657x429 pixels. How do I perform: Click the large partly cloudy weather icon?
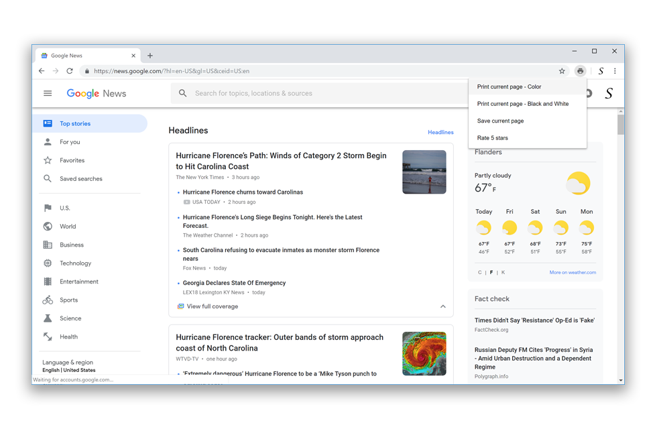click(578, 183)
